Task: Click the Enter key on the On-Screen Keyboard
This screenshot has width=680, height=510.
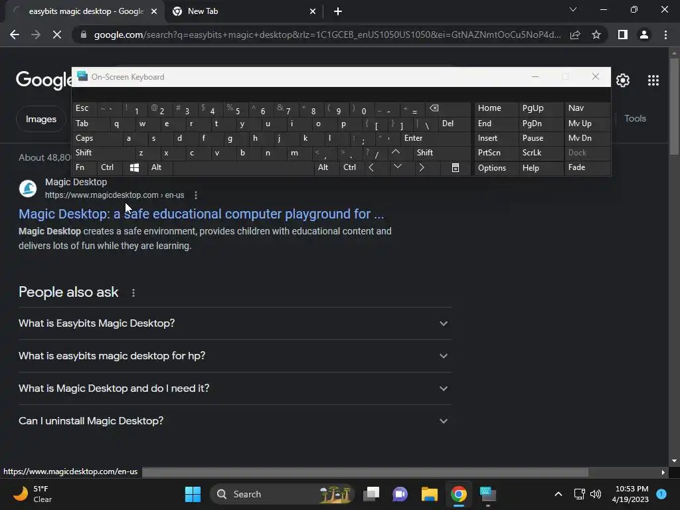Action: (436, 138)
